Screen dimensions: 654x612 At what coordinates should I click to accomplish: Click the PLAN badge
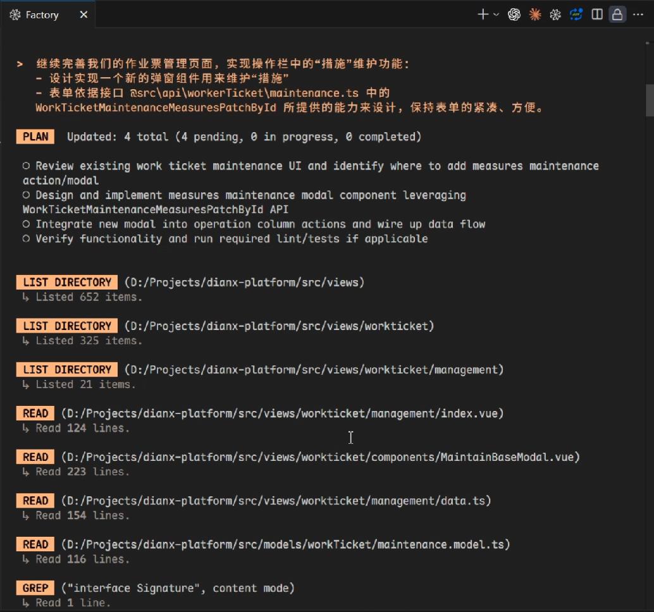(35, 137)
